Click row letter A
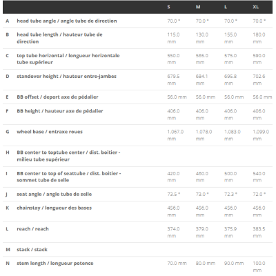Screen dimensions: 276x276 tap(8, 21)
